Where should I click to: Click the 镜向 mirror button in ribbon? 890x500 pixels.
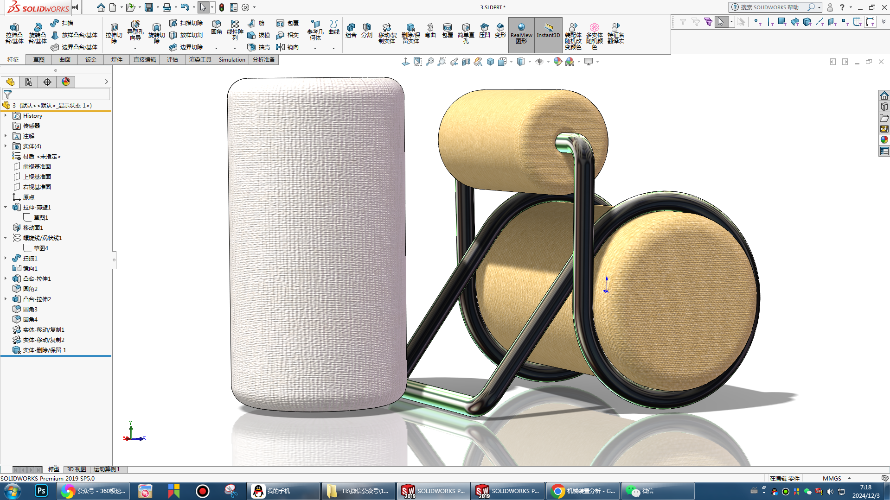coord(287,47)
